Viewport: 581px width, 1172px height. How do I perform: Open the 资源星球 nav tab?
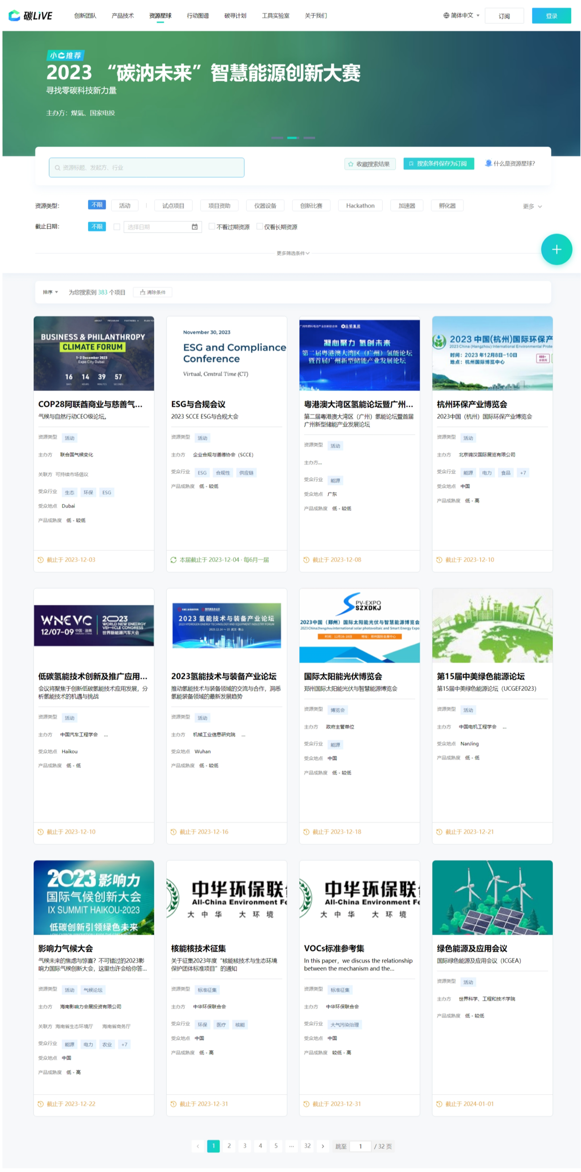click(x=160, y=15)
